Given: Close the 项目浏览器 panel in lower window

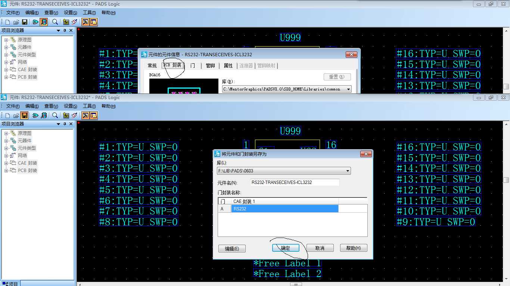Looking at the screenshot, I should (71, 124).
